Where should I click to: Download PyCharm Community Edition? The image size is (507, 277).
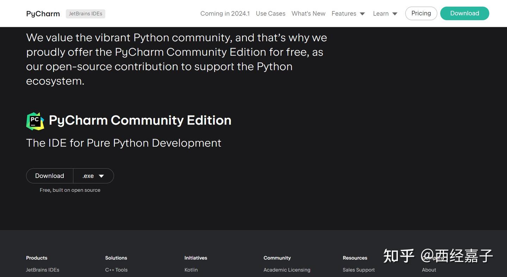(x=49, y=176)
